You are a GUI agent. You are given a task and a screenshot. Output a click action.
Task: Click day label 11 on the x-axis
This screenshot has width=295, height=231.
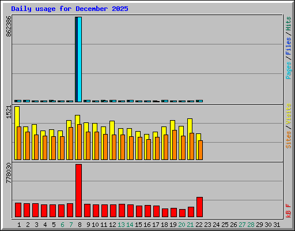coord(104,225)
